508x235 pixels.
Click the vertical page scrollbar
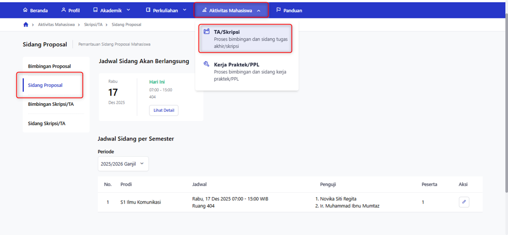(506, 104)
